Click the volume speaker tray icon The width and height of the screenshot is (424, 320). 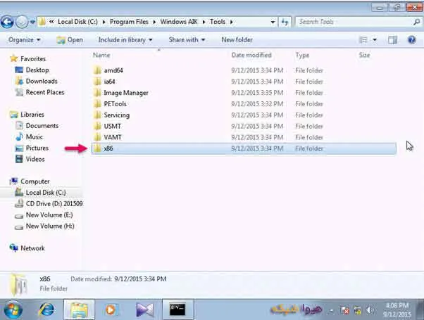[370, 310]
